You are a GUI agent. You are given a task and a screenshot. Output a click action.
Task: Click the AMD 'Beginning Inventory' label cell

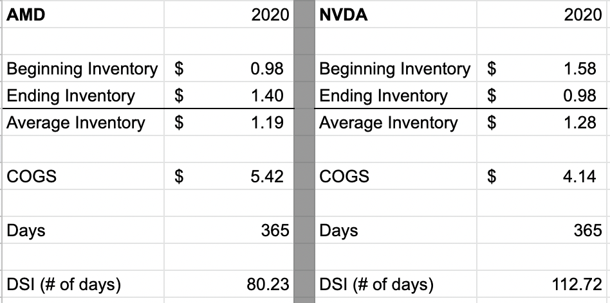[x=82, y=69]
